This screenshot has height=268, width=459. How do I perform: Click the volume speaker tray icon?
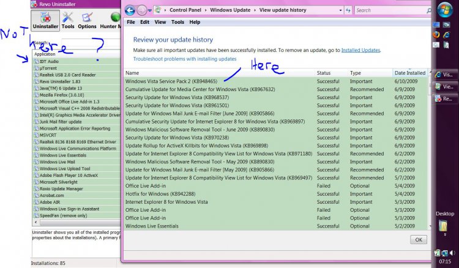pos(452,253)
